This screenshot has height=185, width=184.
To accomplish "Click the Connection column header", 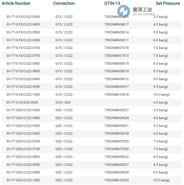I will (x=64, y=3).
